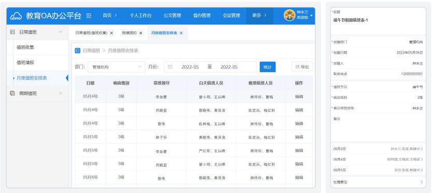
Task: Click 联系电话 value 13600000001
Action: tap(411, 74)
